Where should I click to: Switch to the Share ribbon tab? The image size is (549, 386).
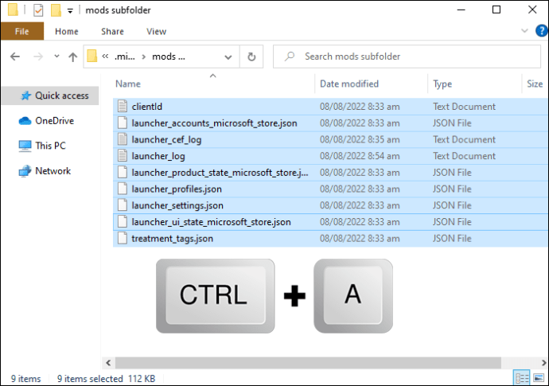point(112,31)
